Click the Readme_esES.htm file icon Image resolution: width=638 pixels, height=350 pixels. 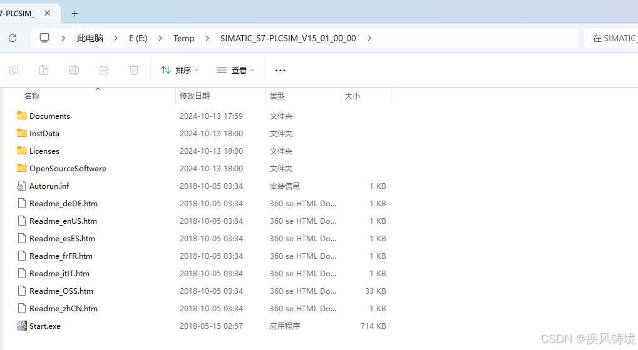(x=21, y=238)
